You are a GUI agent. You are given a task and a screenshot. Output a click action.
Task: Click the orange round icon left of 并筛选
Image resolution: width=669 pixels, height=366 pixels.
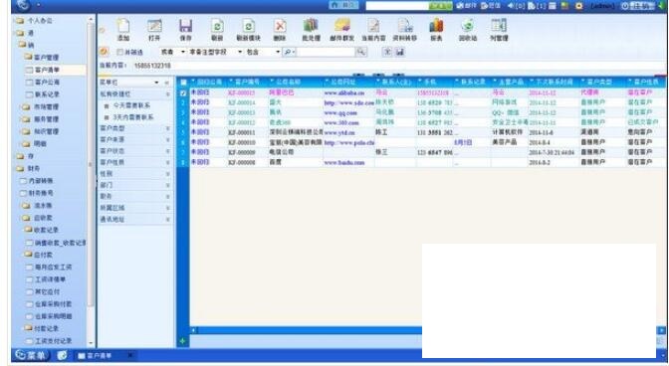coord(104,52)
